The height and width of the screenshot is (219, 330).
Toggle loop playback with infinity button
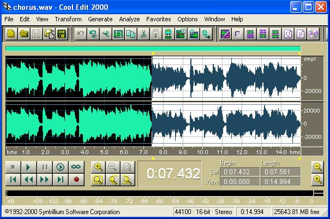[76, 167]
